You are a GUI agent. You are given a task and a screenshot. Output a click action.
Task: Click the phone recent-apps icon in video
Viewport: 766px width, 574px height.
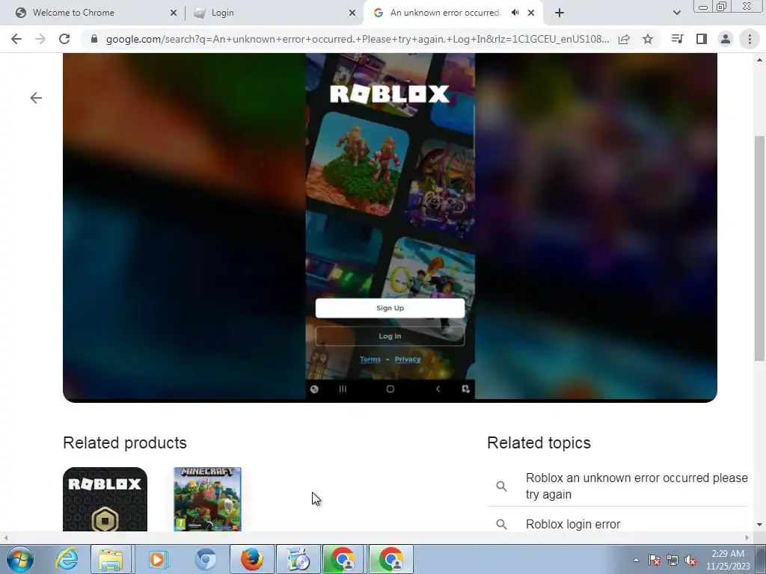(343, 389)
